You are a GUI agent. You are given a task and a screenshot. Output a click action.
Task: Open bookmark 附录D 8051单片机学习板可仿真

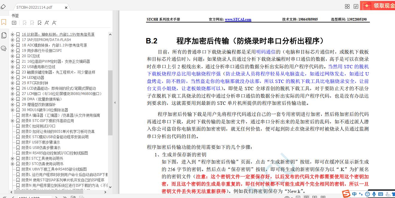point(58,132)
